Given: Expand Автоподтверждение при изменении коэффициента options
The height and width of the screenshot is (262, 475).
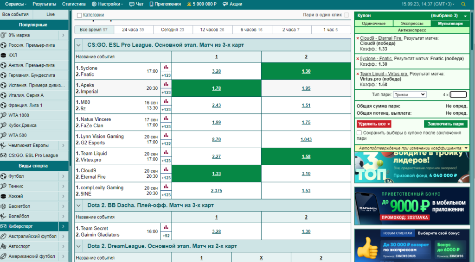Looking at the screenshot, I should 466,148.
